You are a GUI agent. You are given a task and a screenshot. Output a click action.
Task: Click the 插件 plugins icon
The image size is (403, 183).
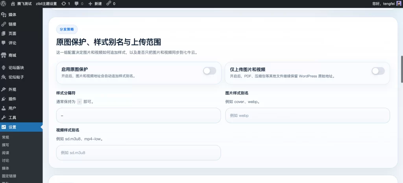[4, 99]
